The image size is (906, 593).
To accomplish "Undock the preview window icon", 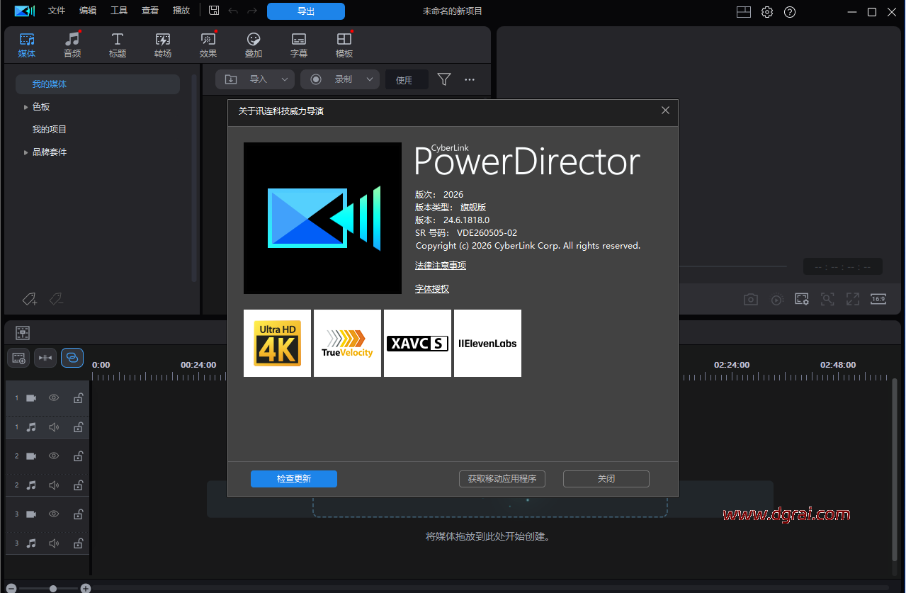I will pyautogui.click(x=853, y=299).
